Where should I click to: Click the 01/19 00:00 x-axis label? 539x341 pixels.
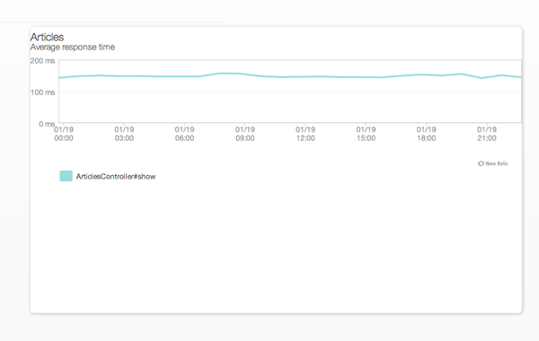click(64, 134)
